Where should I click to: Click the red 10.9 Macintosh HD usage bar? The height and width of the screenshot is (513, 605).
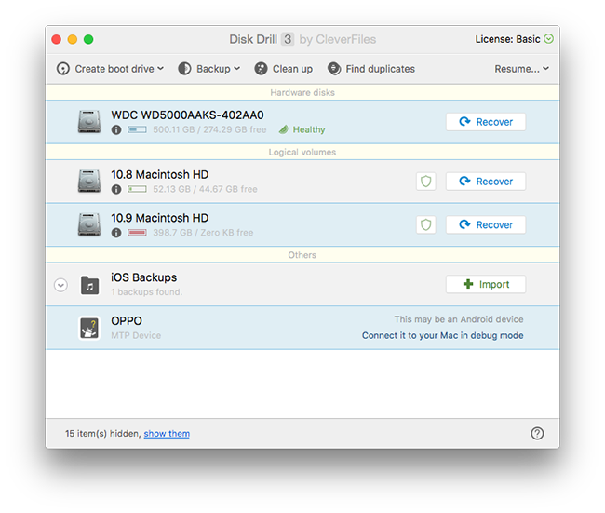(x=137, y=233)
